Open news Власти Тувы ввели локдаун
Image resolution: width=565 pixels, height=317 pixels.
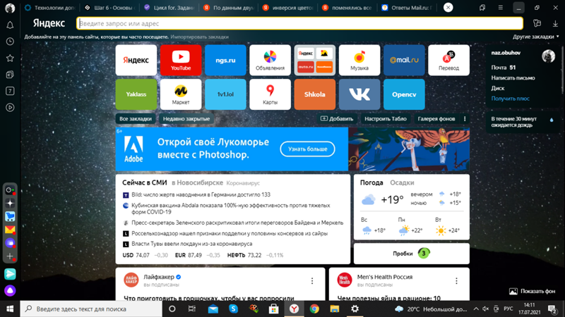(x=191, y=244)
